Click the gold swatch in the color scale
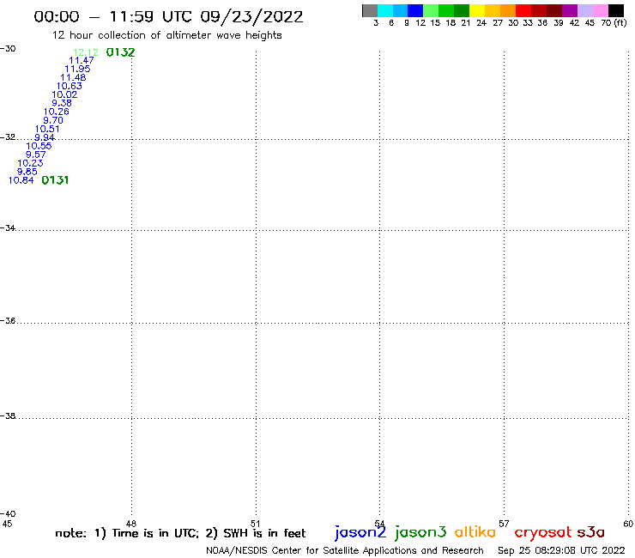635x558 pixels. (493, 10)
